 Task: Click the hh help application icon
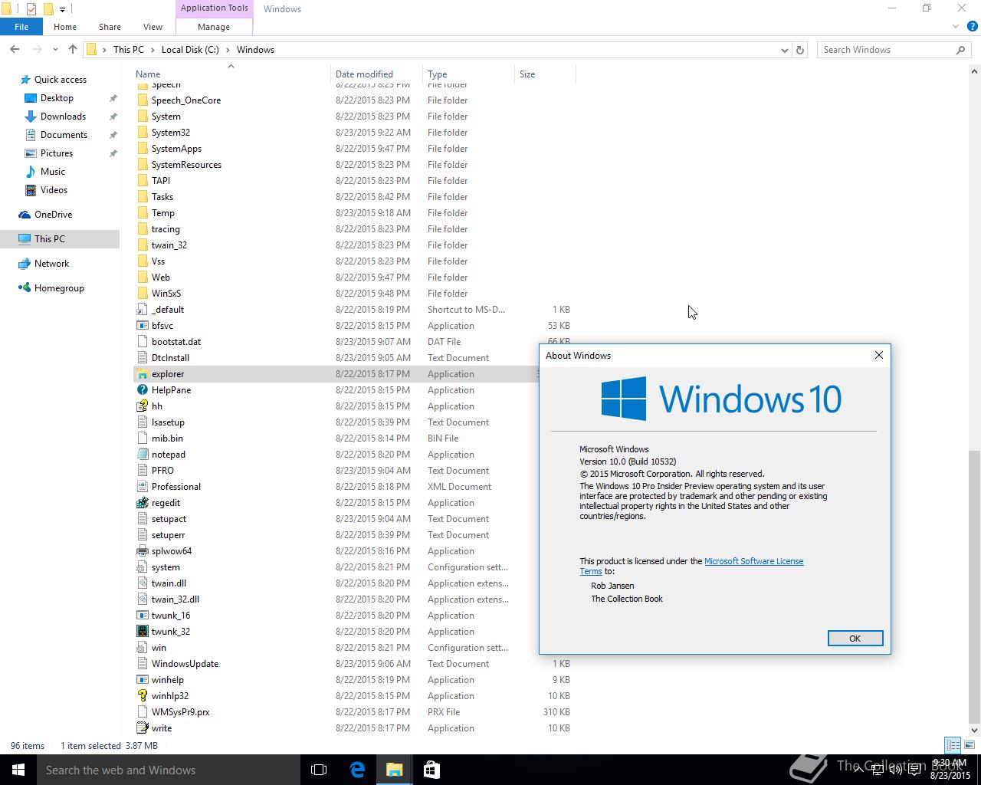142,406
